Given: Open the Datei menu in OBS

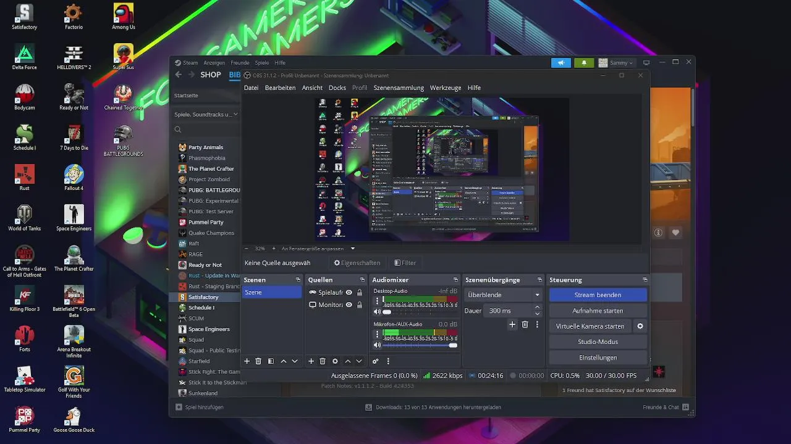Looking at the screenshot, I should click(251, 88).
